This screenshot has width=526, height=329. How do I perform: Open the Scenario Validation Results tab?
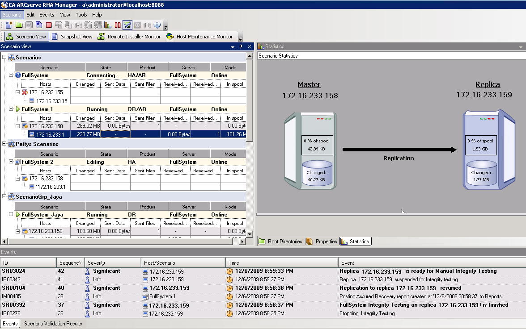(x=53, y=324)
